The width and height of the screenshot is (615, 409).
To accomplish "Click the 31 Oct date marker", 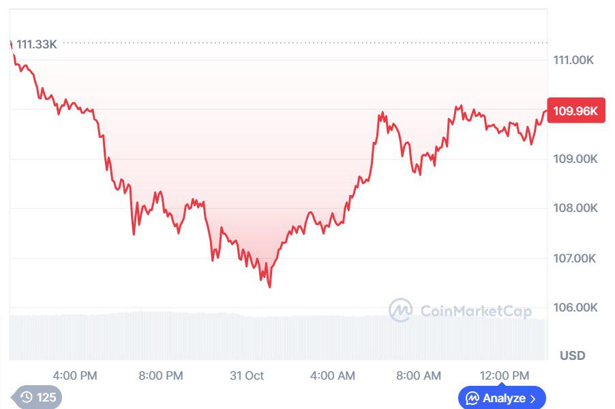I will click(247, 376).
